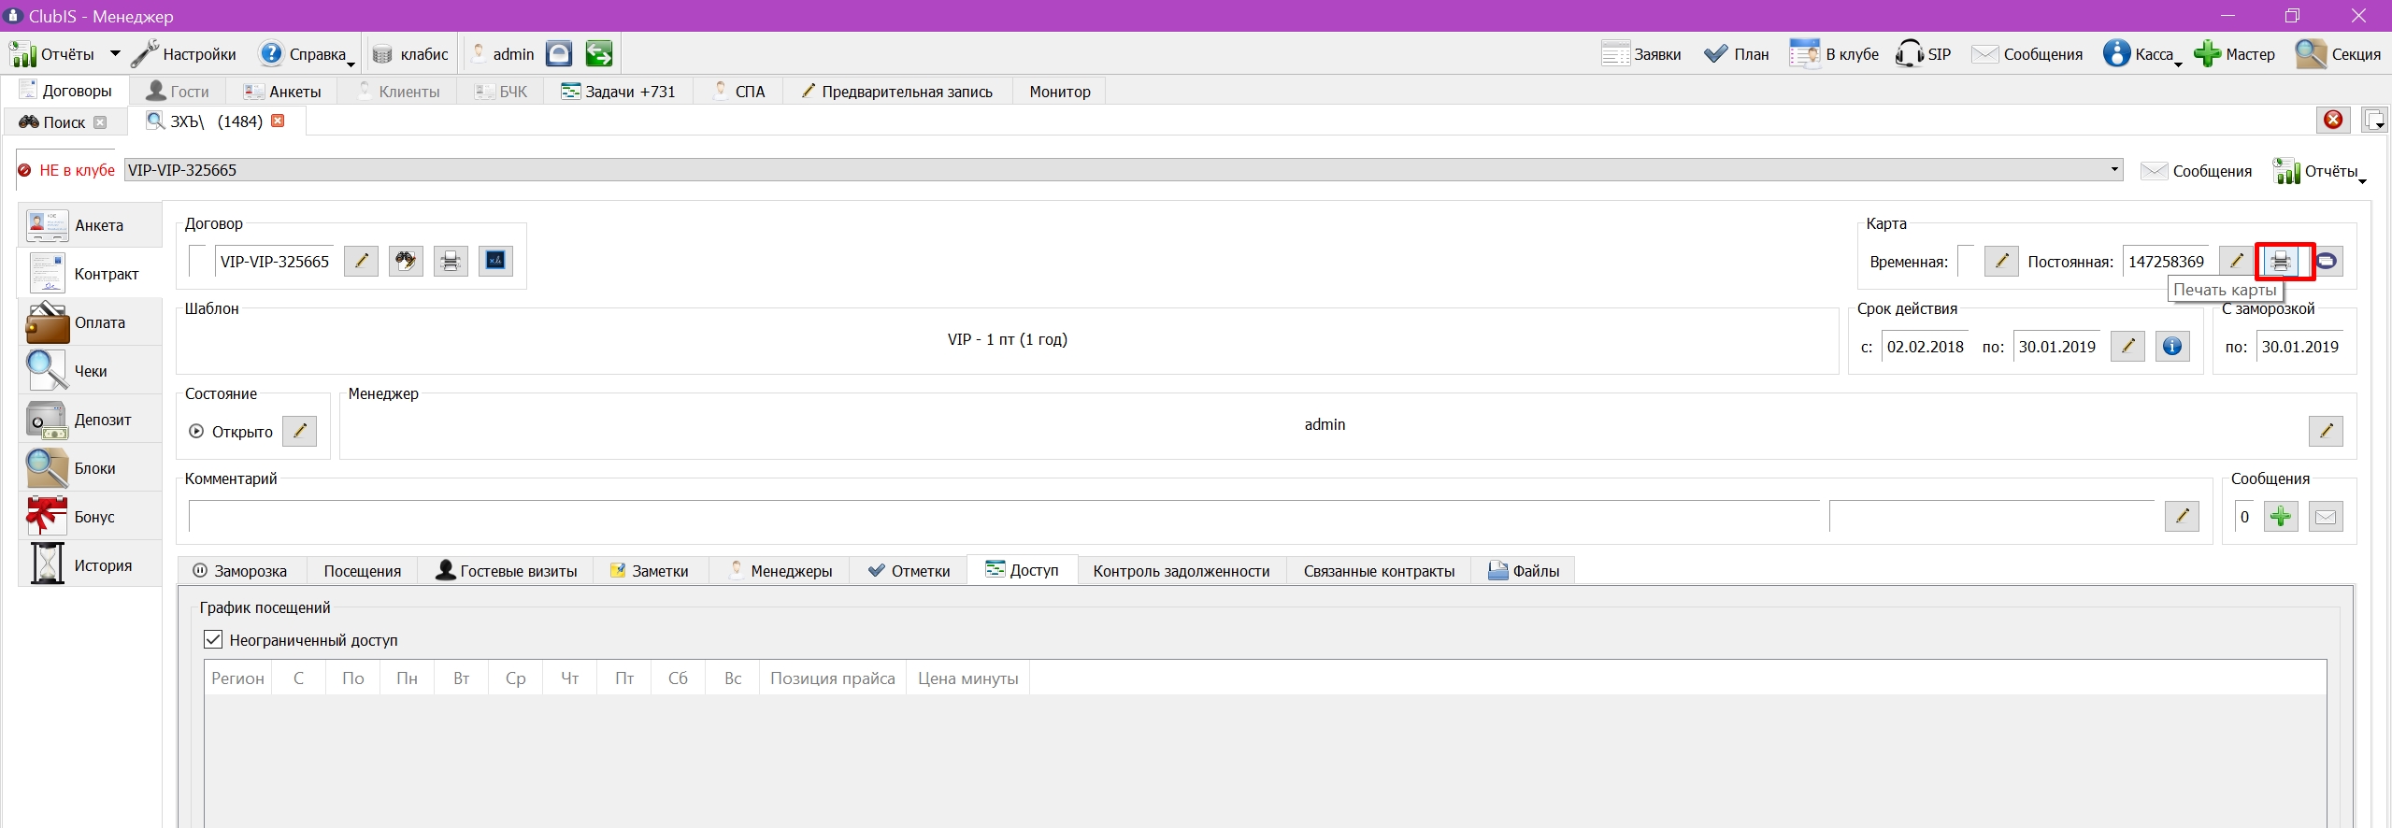Viewport: 2392px width, 828px height.
Task: Click the admin user button
Action: pos(502,54)
